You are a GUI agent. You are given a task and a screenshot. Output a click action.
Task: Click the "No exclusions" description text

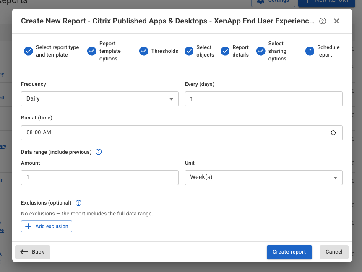click(87, 214)
